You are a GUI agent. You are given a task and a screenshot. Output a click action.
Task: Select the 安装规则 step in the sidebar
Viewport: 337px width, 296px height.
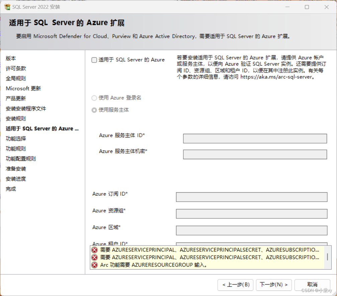coord(16,119)
